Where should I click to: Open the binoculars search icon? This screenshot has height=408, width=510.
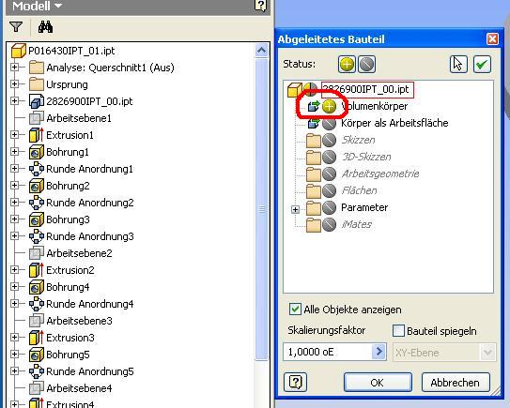click(45, 26)
